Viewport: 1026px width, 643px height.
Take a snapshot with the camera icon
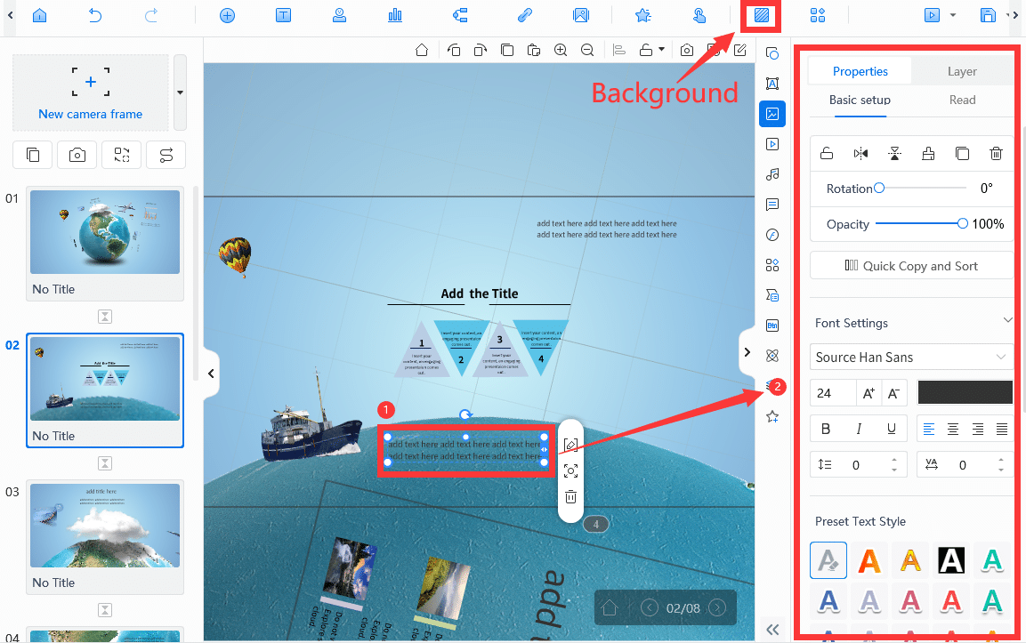686,51
